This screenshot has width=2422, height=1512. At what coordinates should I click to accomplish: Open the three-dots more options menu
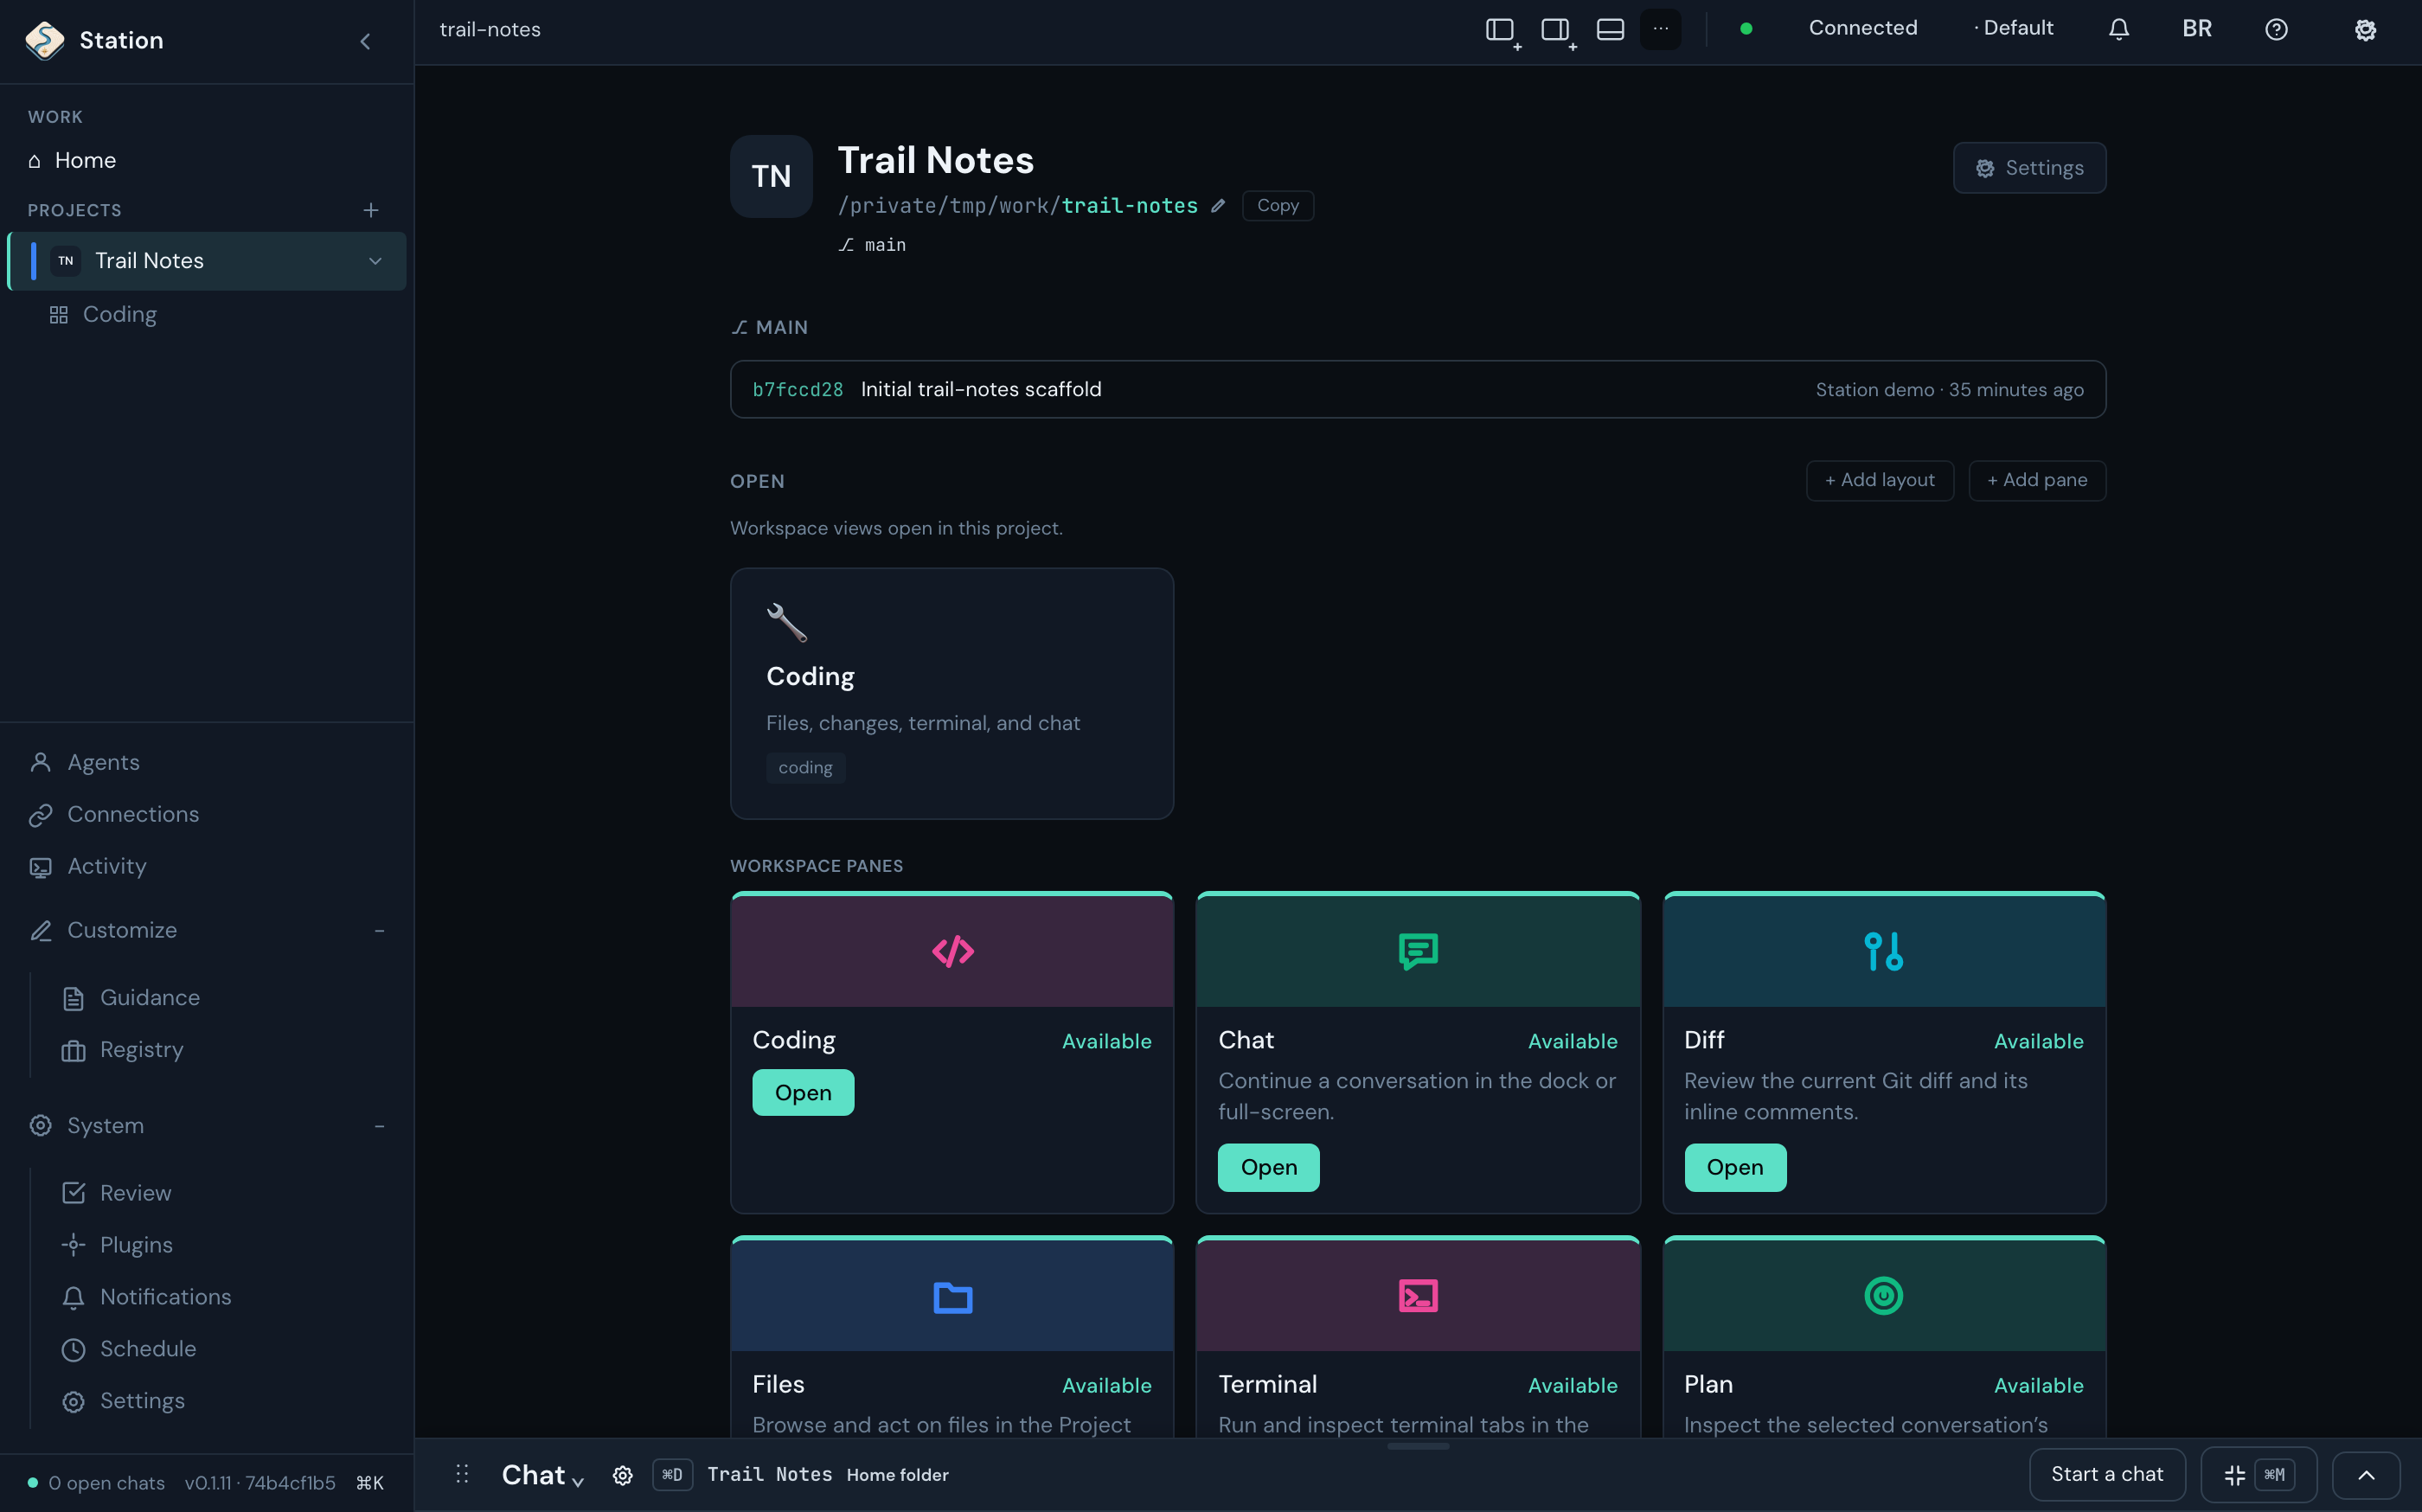(1660, 30)
